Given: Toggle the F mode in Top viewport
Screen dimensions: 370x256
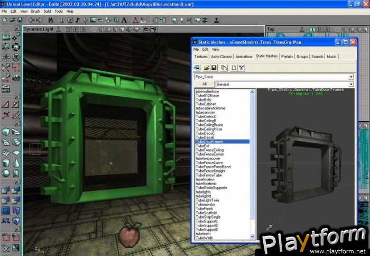Looking at the screenshot, I should (x=320, y=29).
